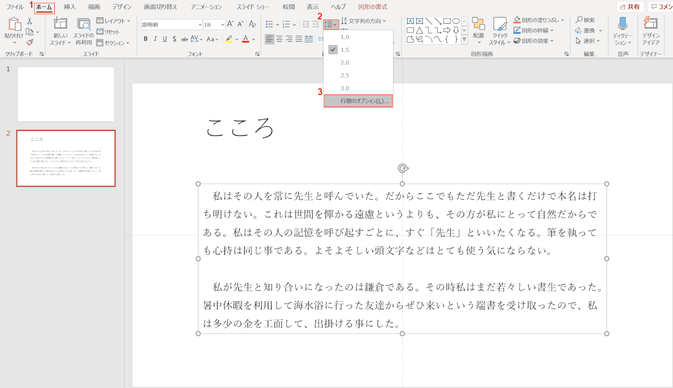Click the Select (選択) button
The height and width of the screenshot is (388, 673).
coord(588,41)
